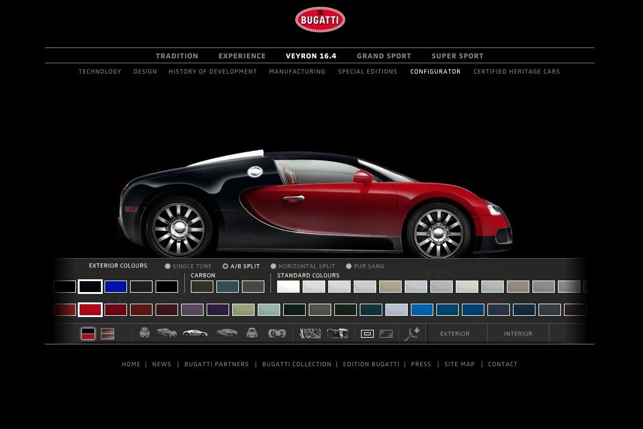Click the windowed view rectangle icon
Image resolution: width=643 pixels, height=429 pixels.
[x=367, y=333]
